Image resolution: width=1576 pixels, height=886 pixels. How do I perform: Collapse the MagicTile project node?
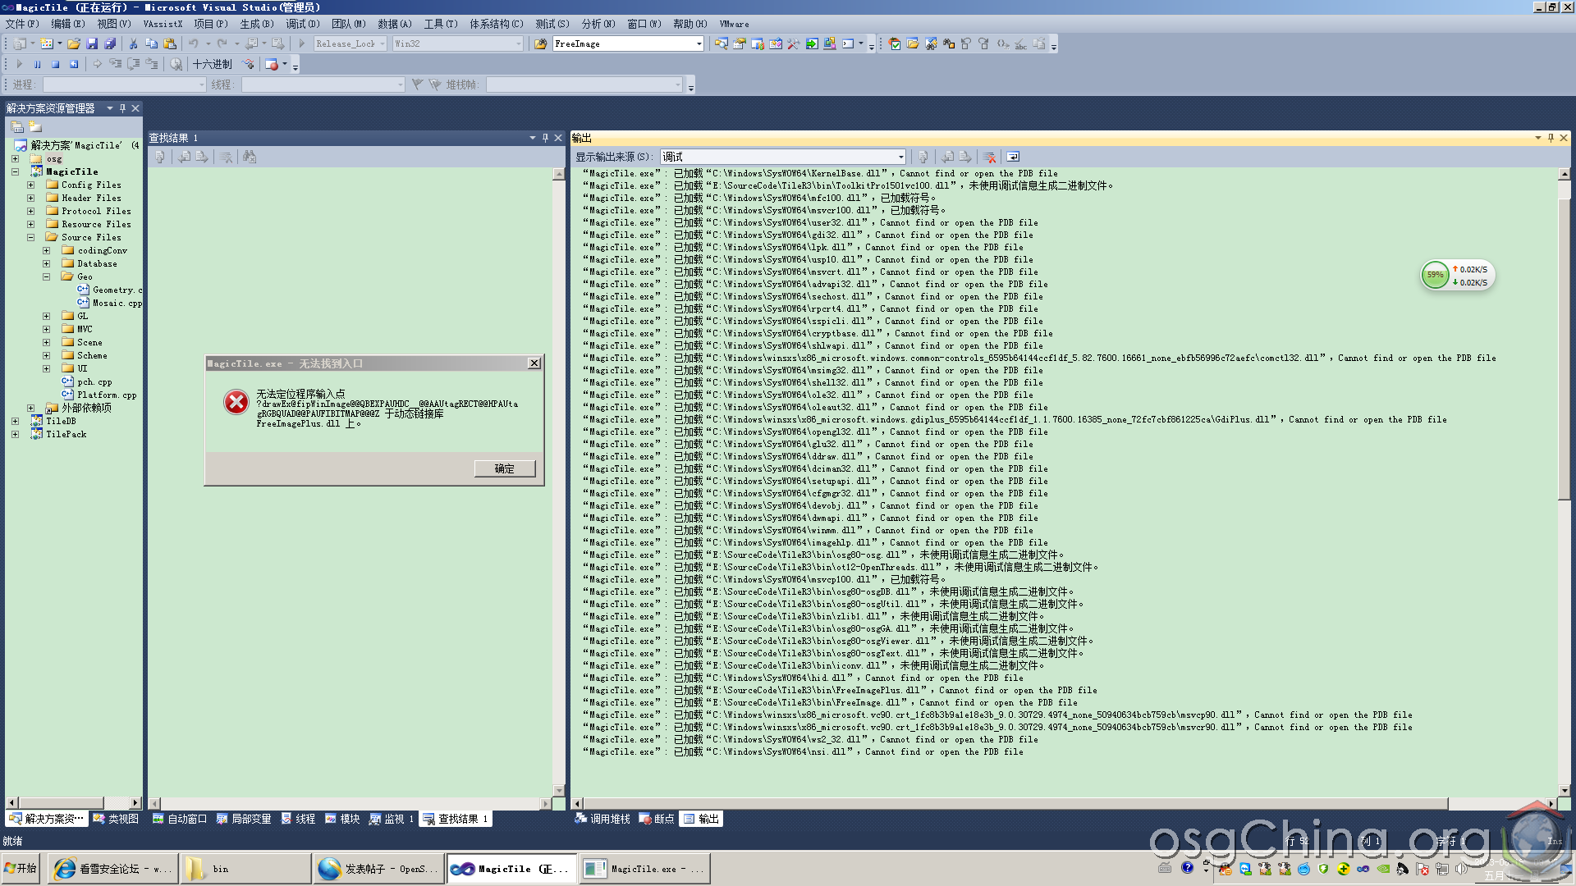pyautogui.click(x=15, y=171)
